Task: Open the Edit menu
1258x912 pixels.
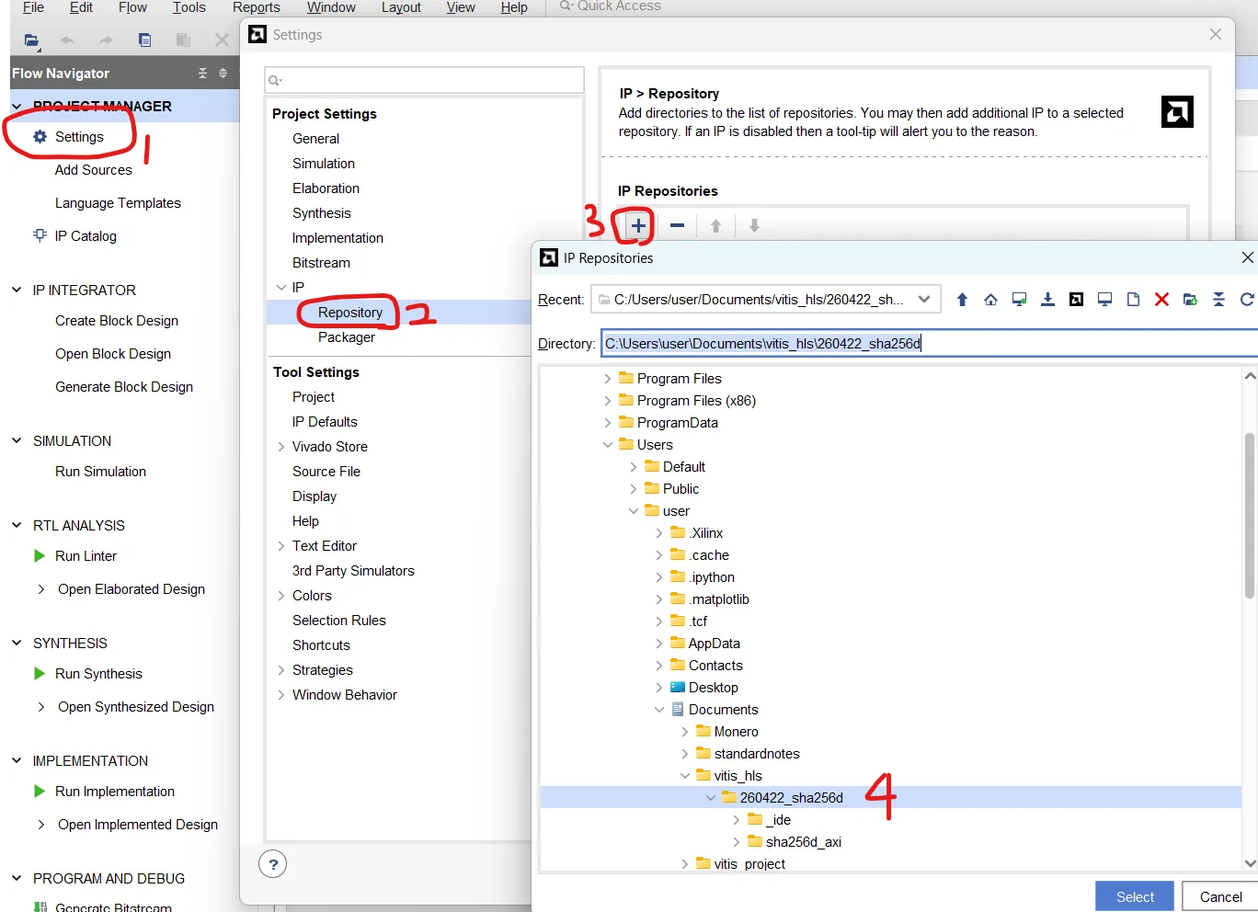Action: [81, 7]
